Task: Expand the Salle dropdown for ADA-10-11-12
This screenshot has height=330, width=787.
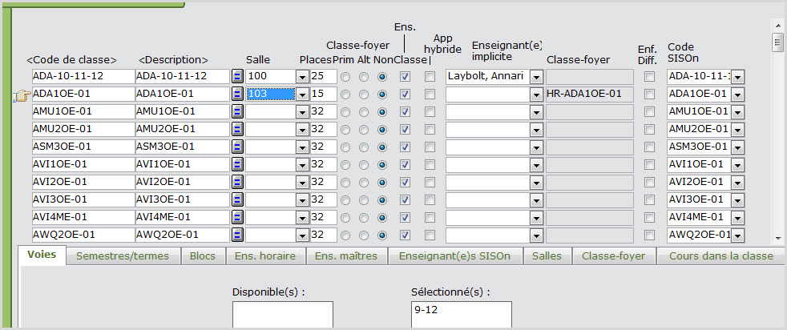Action: point(302,76)
